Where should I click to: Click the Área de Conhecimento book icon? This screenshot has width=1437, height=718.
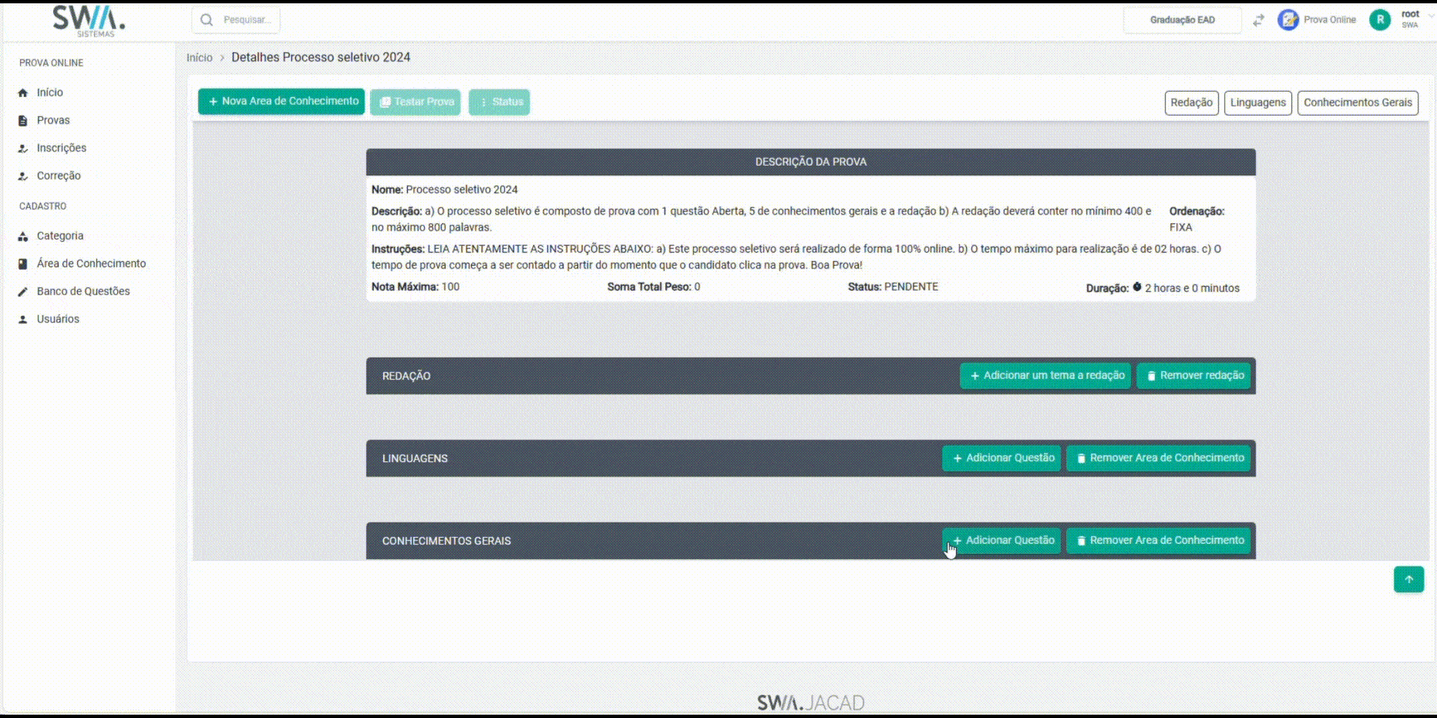point(23,264)
